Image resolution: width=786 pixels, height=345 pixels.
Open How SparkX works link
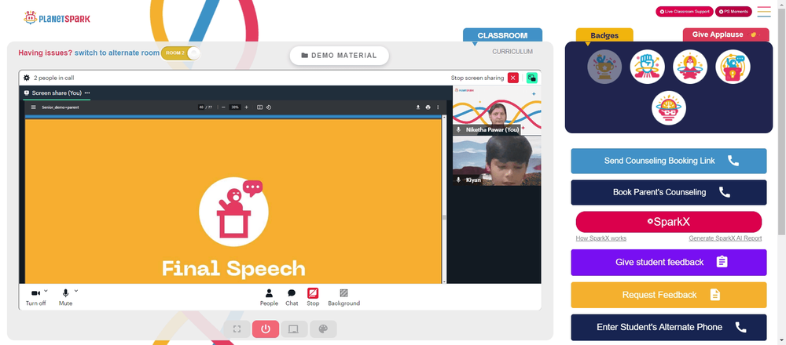coord(601,238)
